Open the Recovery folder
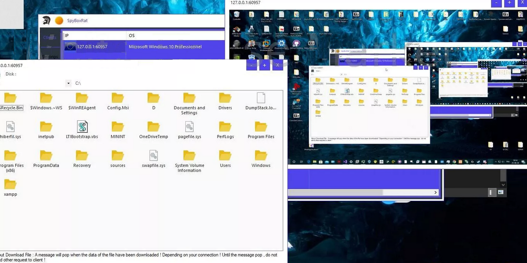 pos(82,156)
